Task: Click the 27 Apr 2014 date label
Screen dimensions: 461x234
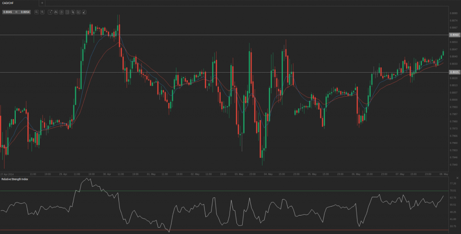Action: (7, 174)
